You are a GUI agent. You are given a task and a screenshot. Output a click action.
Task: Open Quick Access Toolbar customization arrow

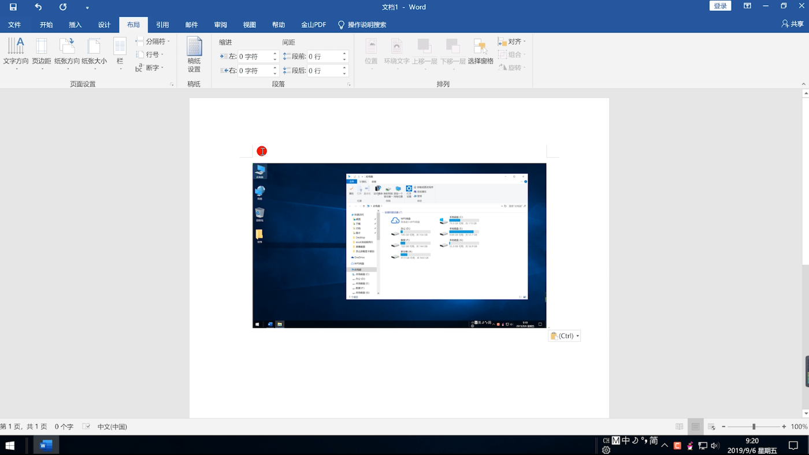(87, 8)
